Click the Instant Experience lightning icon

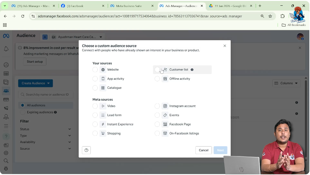click(x=103, y=124)
